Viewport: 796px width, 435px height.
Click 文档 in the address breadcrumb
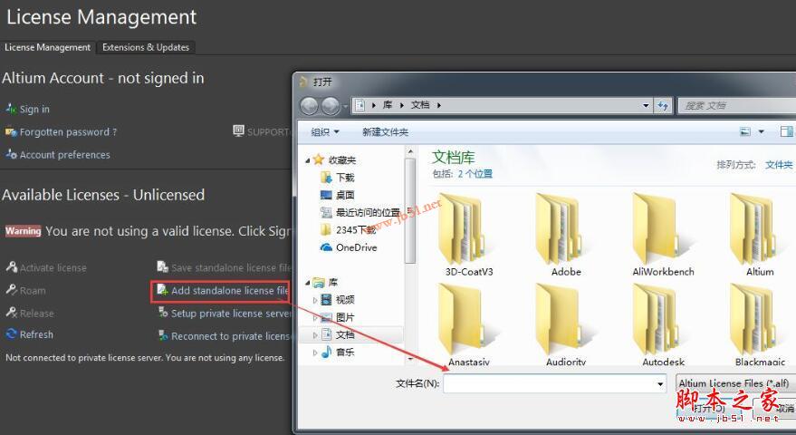pos(420,105)
